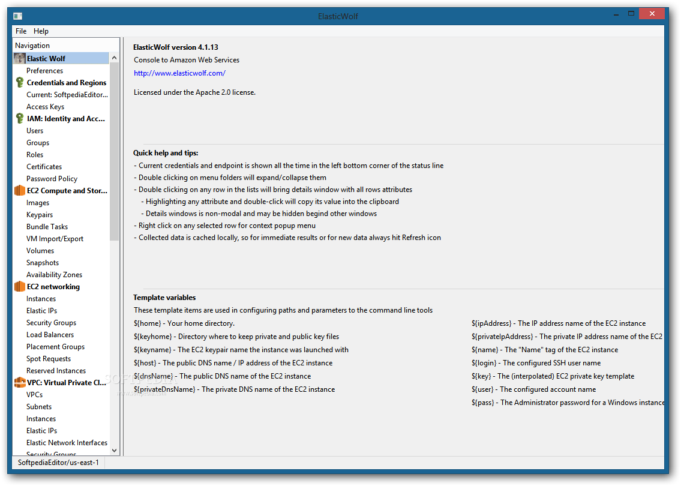Click the 'Console to Amazon Web Services' text
This screenshot has width=681, height=486.
pos(187,60)
